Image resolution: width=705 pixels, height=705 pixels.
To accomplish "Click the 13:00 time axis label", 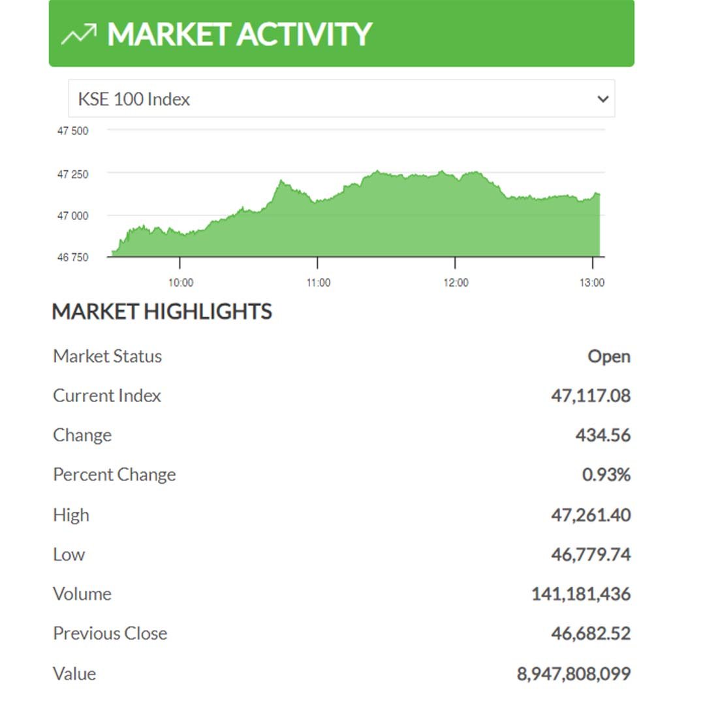I will click(x=592, y=283).
